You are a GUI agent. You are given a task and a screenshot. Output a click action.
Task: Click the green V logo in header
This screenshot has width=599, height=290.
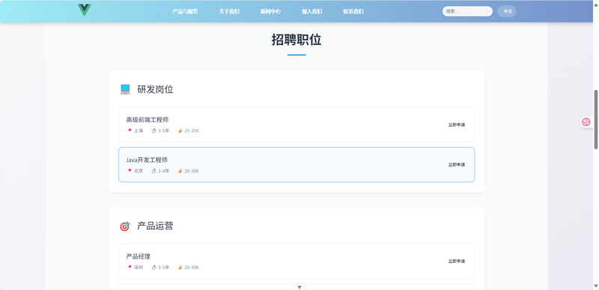pyautogui.click(x=84, y=10)
